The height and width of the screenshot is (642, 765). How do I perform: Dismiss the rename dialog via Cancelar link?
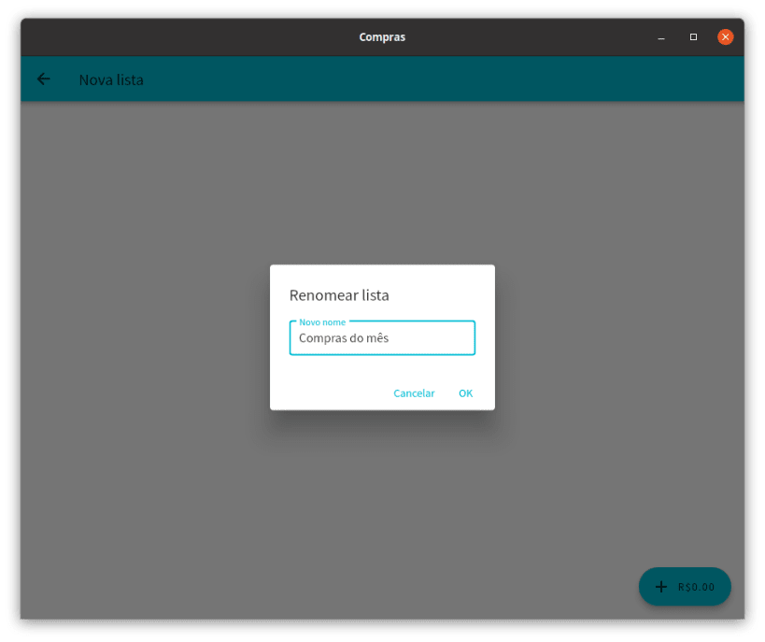pos(414,393)
